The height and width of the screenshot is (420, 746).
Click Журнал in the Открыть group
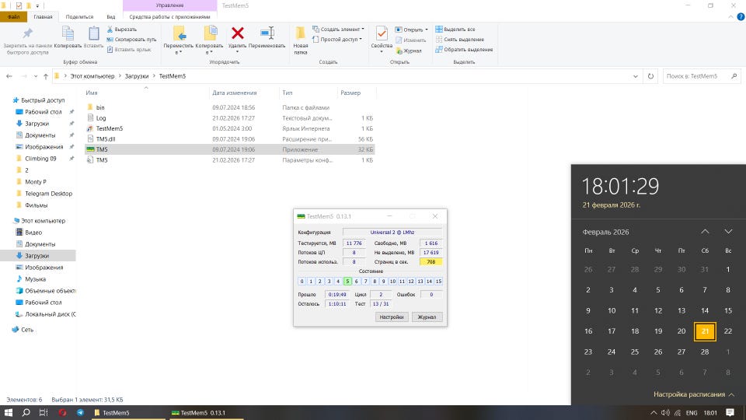click(408, 51)
